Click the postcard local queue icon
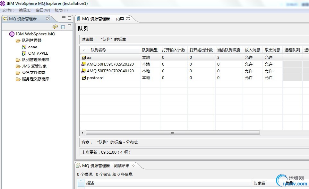309x189 pixels. point(84,78)
